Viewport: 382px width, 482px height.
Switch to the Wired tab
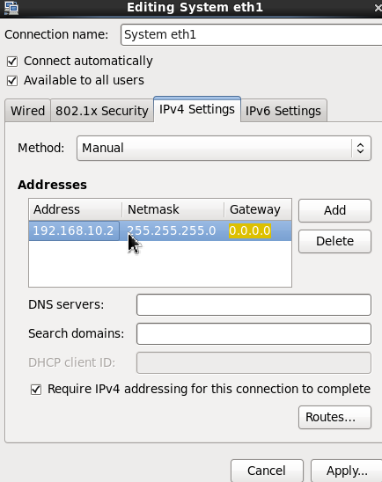coord(27,111)
